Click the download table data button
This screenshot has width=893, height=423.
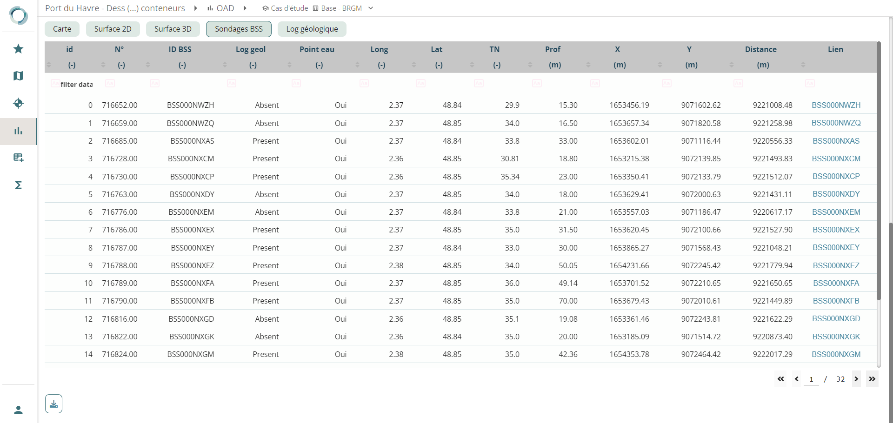click(53, 403)
